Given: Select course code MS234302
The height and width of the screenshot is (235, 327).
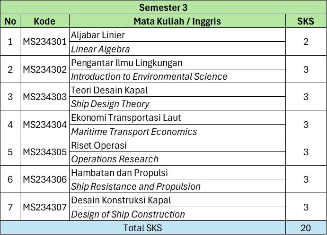Looking at the screenshot, I should [45, 69].
